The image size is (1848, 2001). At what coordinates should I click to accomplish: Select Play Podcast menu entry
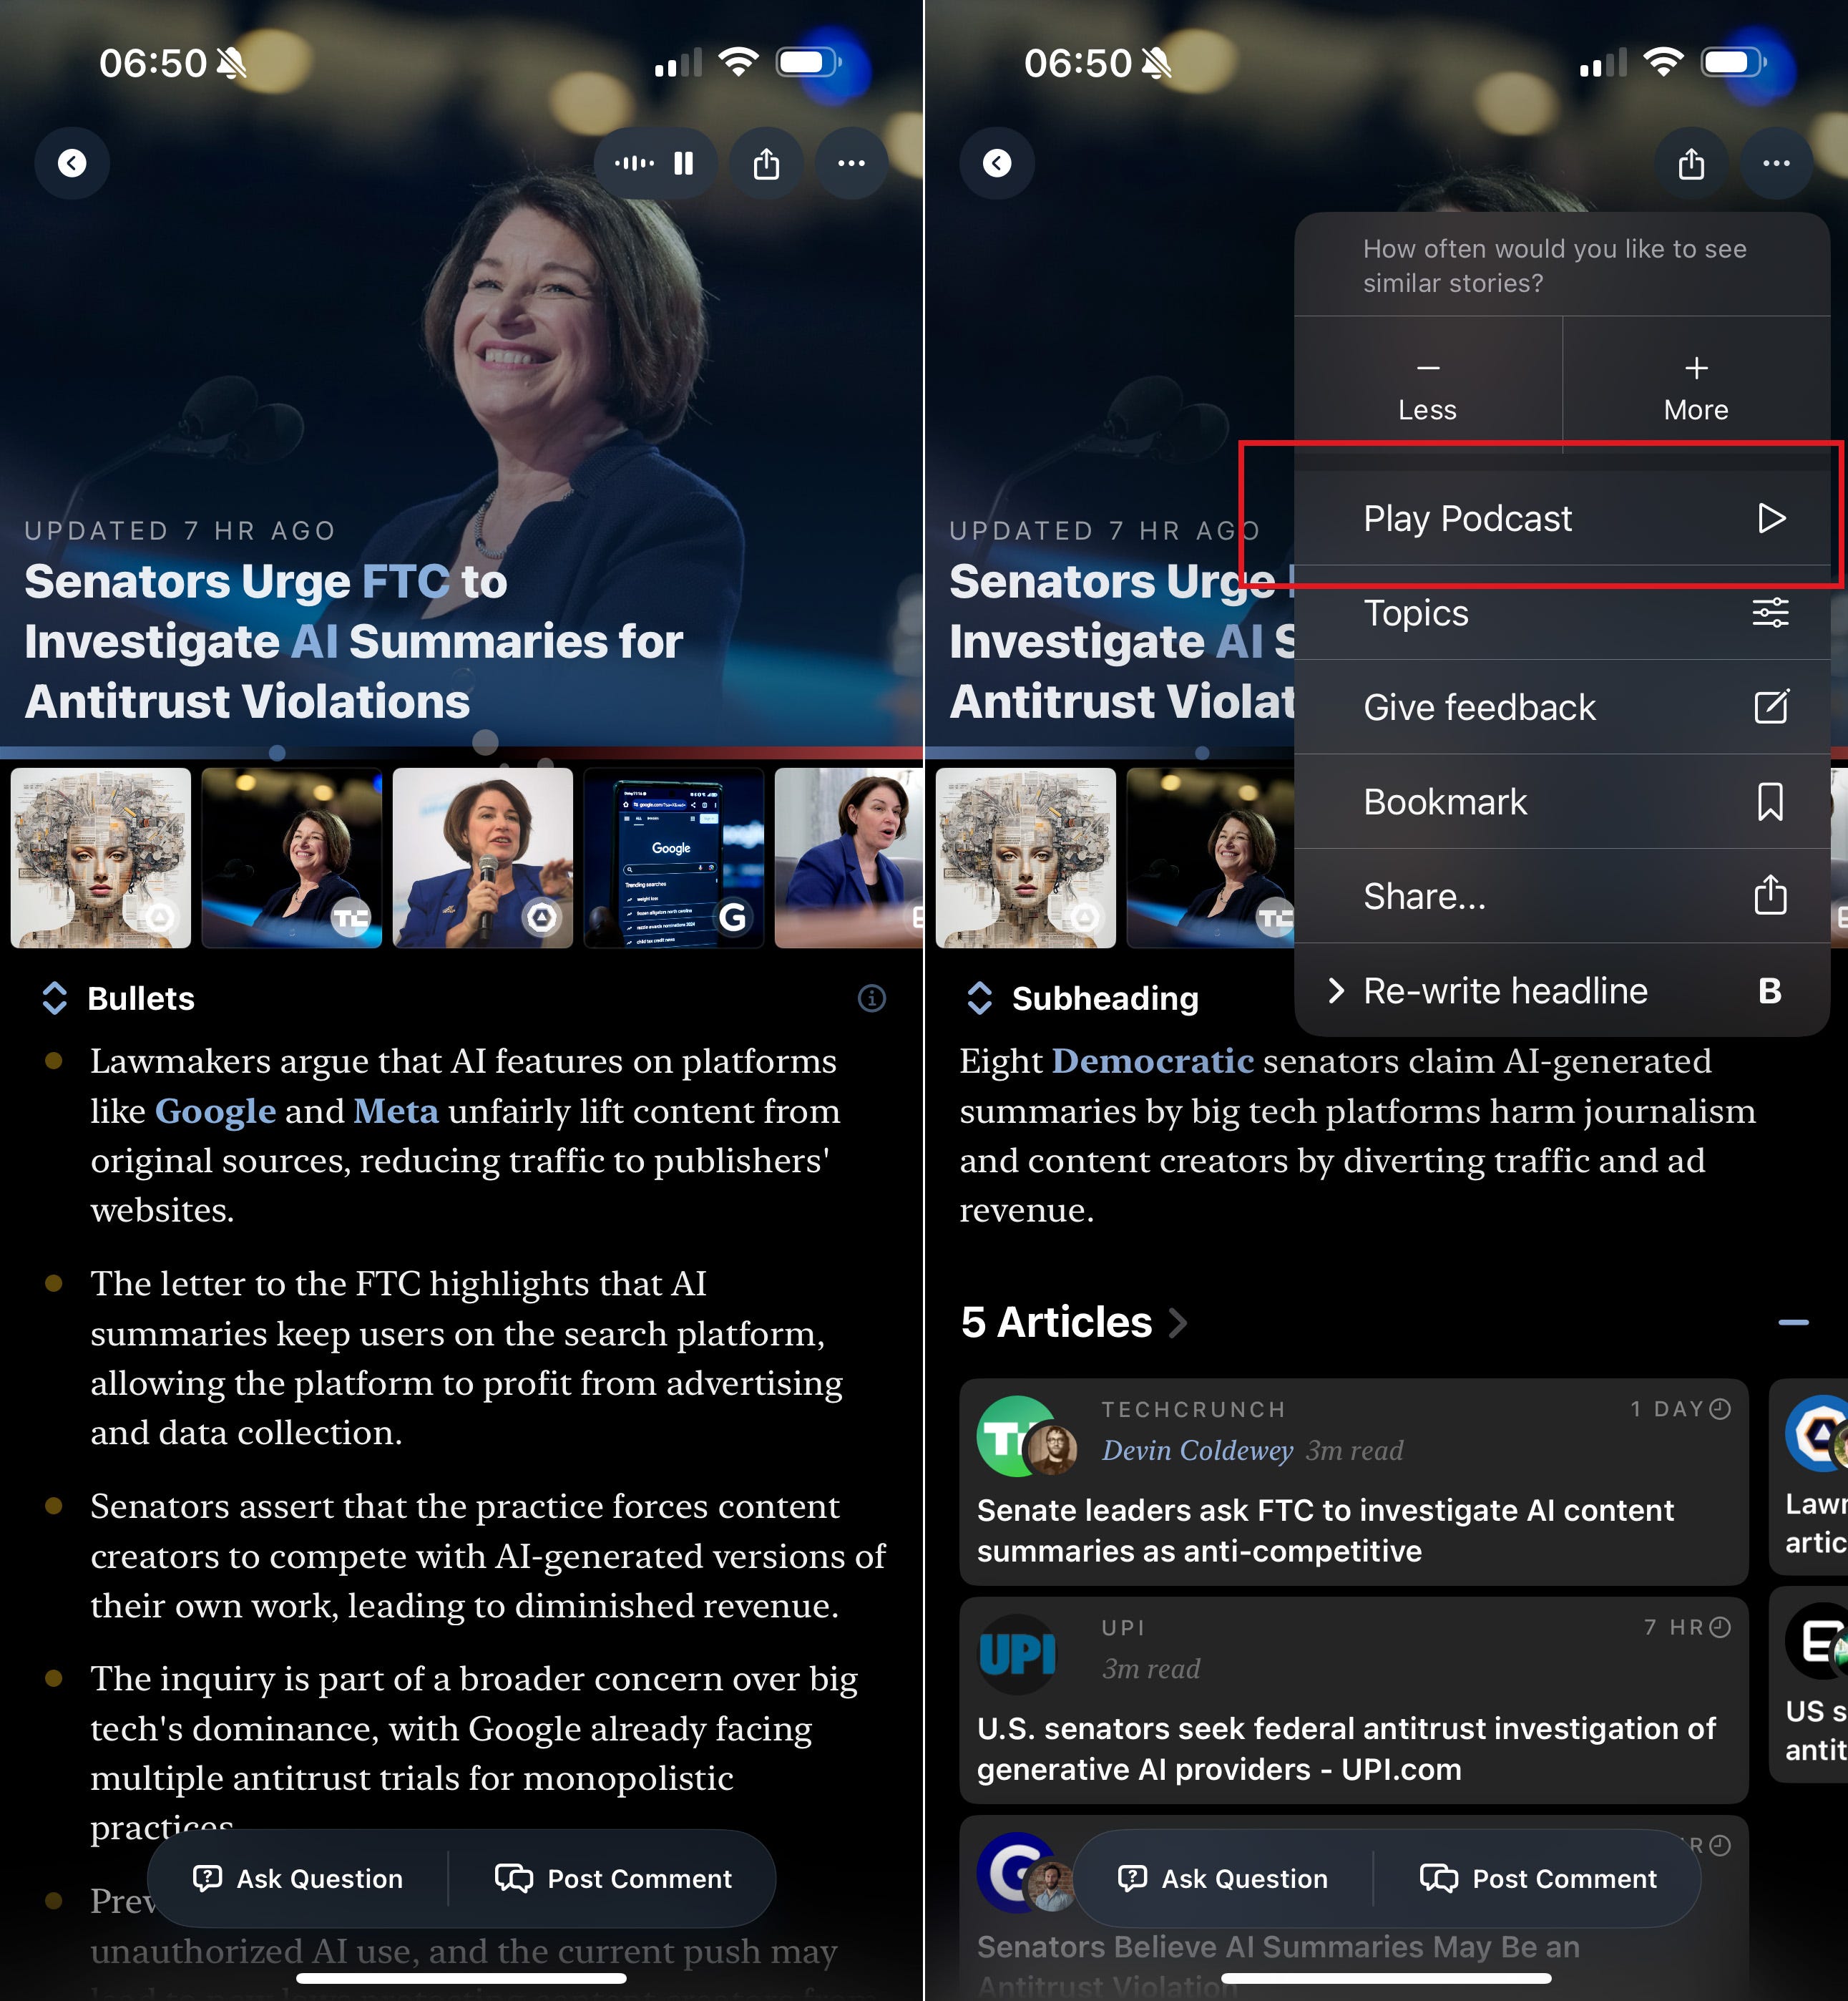pyautogui.click(x=1562, y=518)
